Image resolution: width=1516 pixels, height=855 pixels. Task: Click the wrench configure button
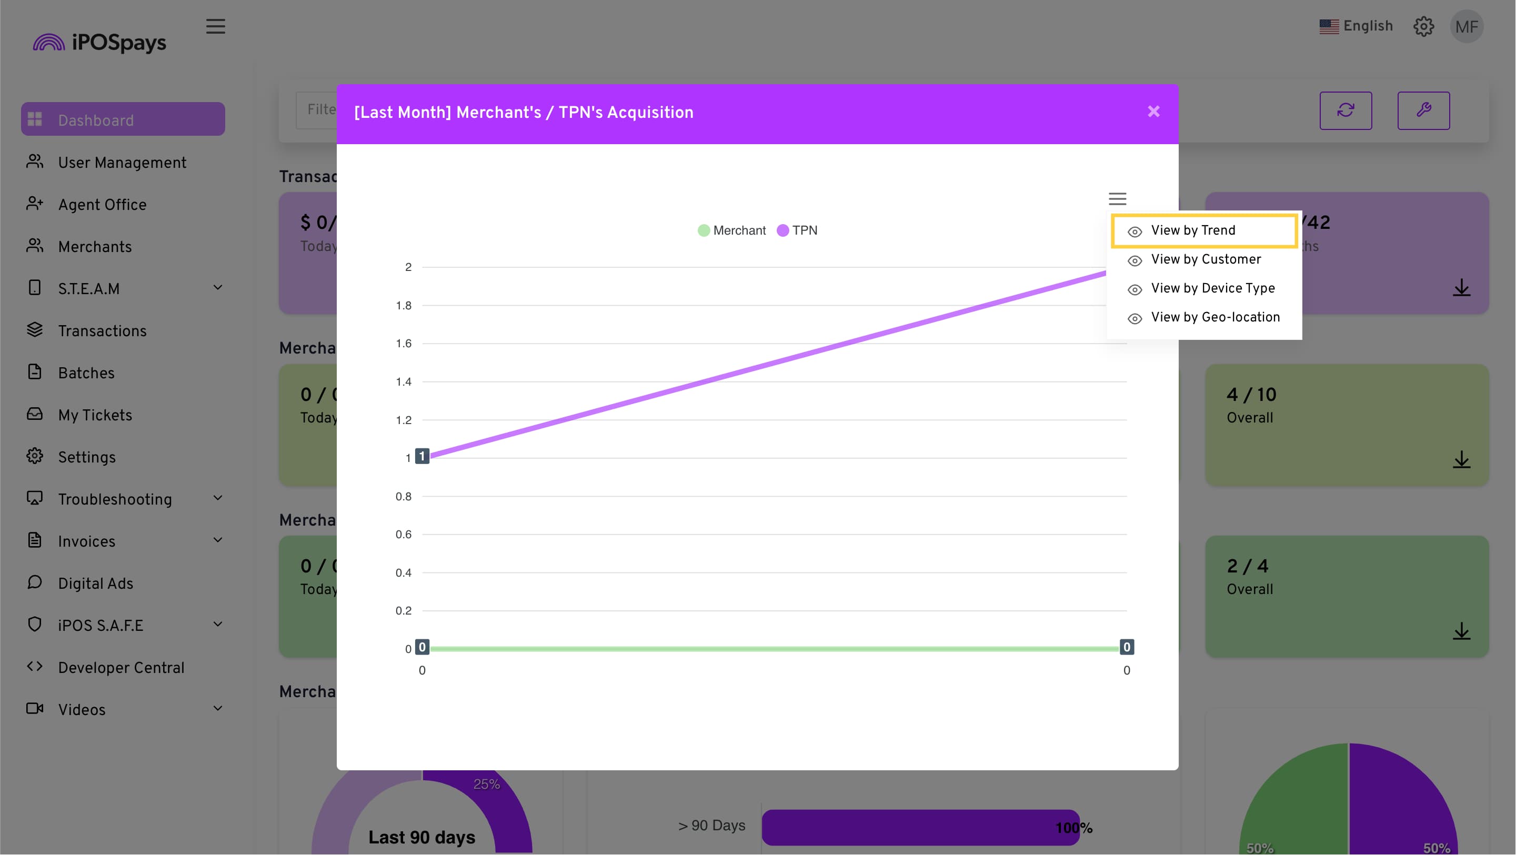[1424, 110]
